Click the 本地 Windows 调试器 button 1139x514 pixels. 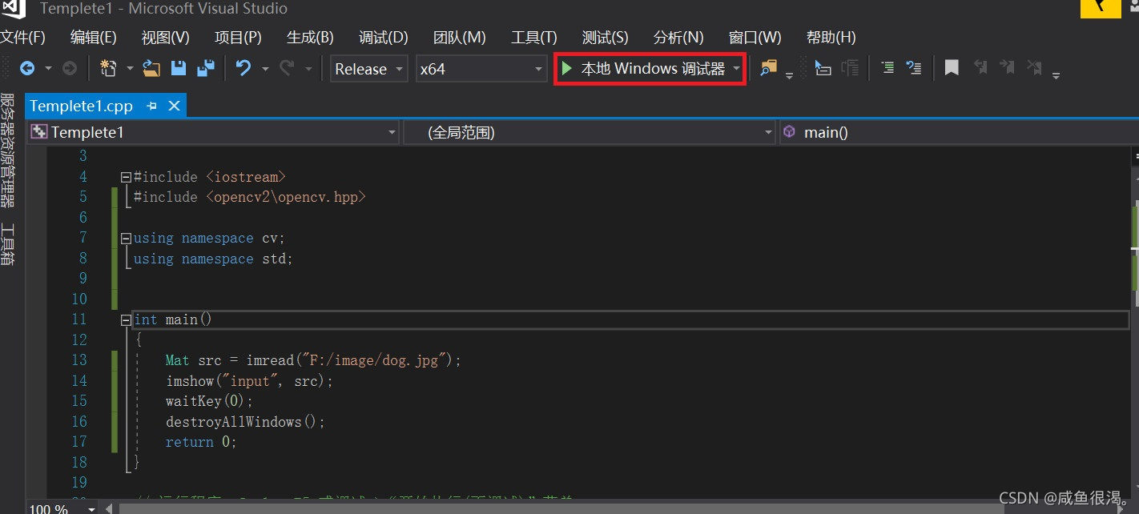[x=650, y=69]
